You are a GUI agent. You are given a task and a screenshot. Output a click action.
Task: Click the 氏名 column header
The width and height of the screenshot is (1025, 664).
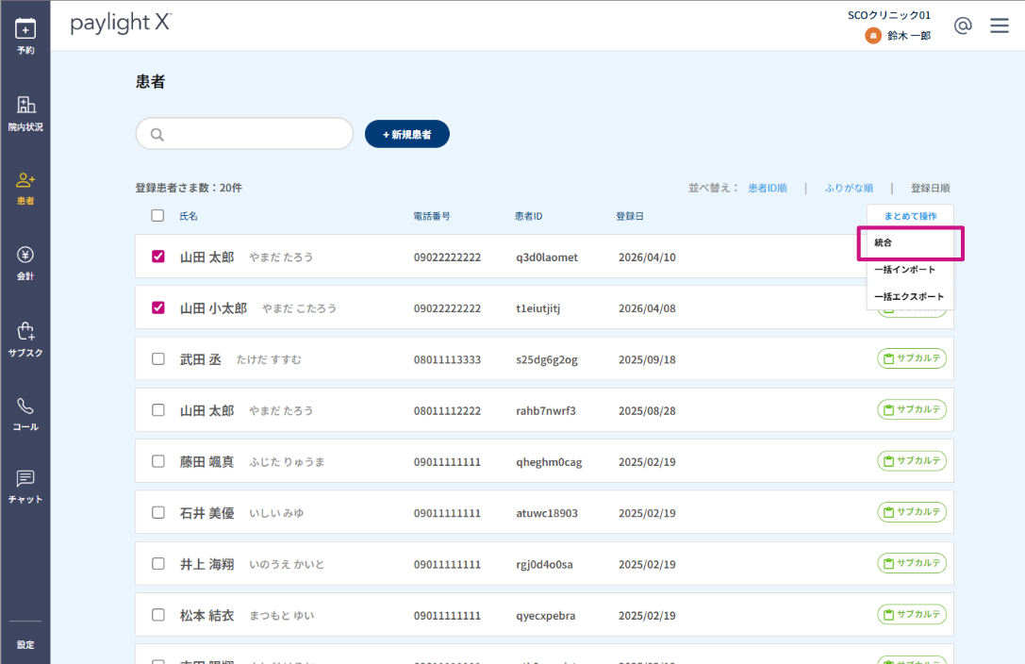pos(189,216)
